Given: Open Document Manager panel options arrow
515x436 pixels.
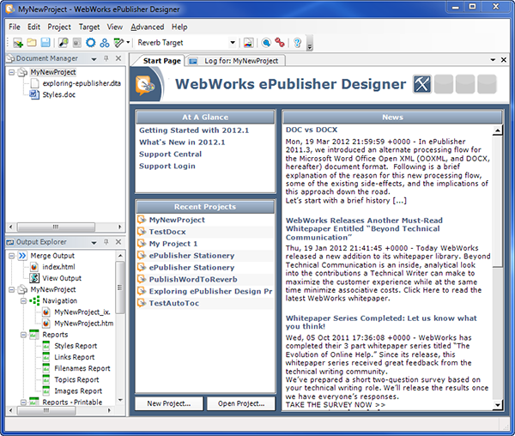Looking at the screenshot, I should (94, 58).
